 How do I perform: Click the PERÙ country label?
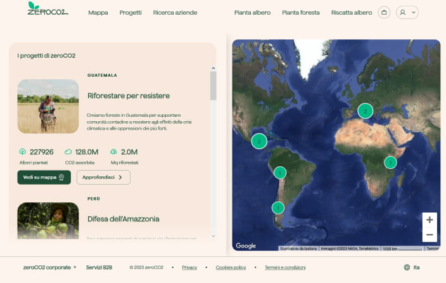point(94,199)
